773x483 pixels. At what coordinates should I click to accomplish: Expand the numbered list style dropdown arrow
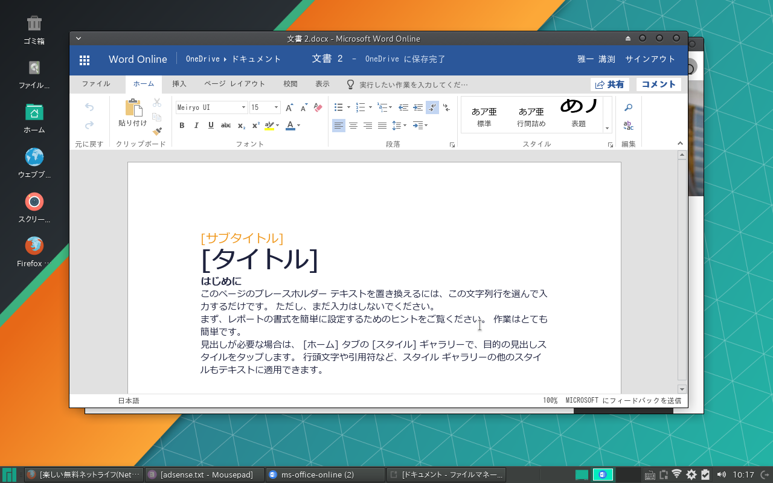(369, 107)
